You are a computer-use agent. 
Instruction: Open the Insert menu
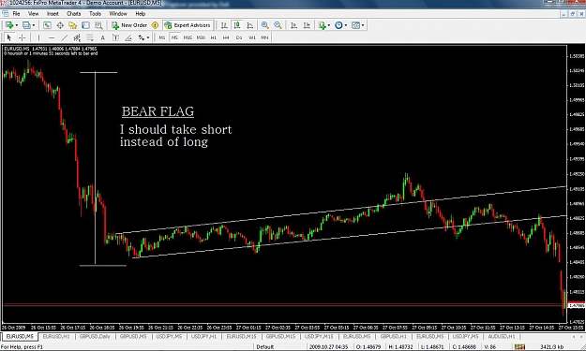pyautogui.click(x=53, y=14)
